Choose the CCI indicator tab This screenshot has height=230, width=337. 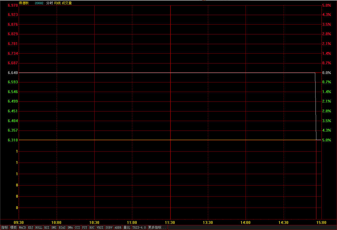77,227
